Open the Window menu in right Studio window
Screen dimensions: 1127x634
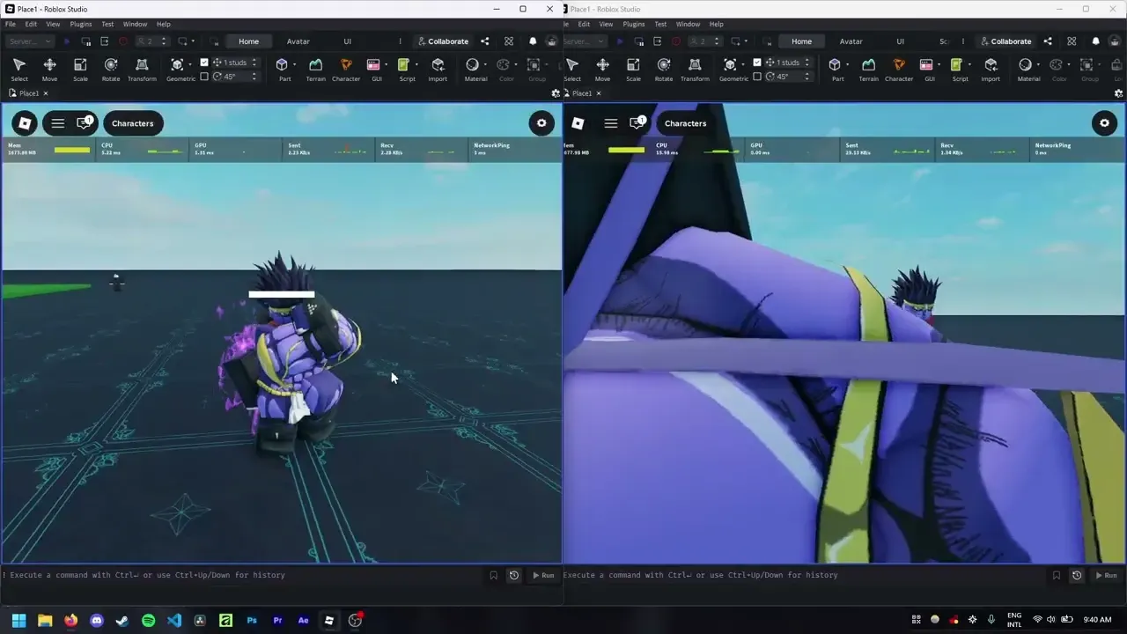[x=688, y=24]
